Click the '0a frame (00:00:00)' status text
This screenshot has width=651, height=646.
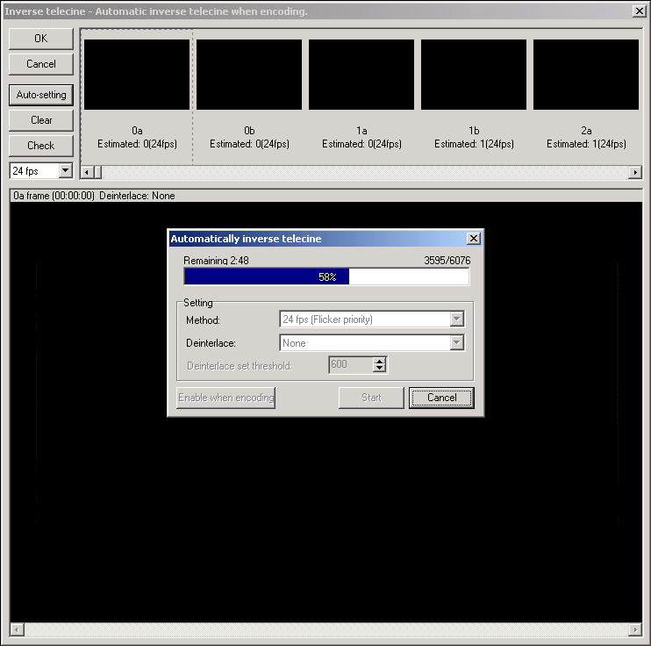pos(54,196)
